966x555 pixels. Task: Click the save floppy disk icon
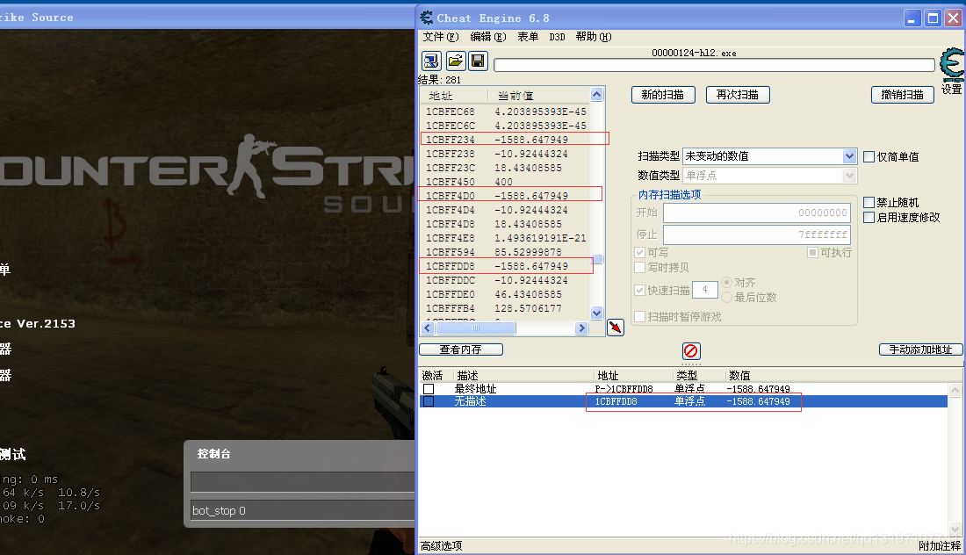[478, 61]
